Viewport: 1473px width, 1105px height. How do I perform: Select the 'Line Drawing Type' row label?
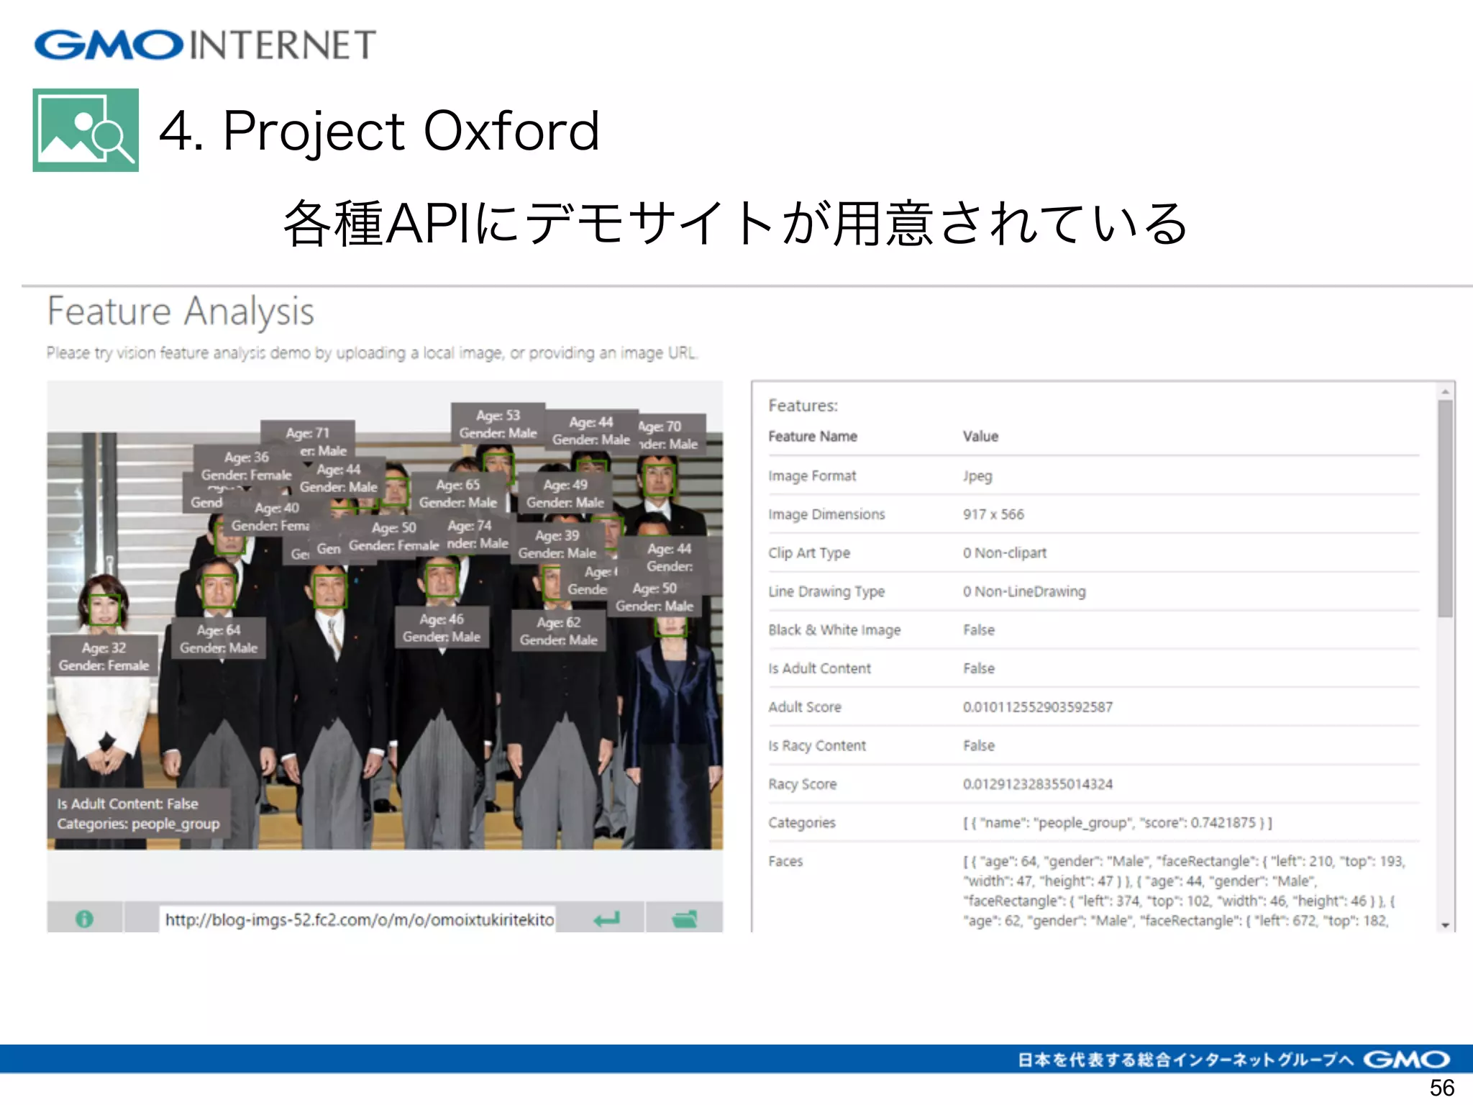[x=826, y=591]
